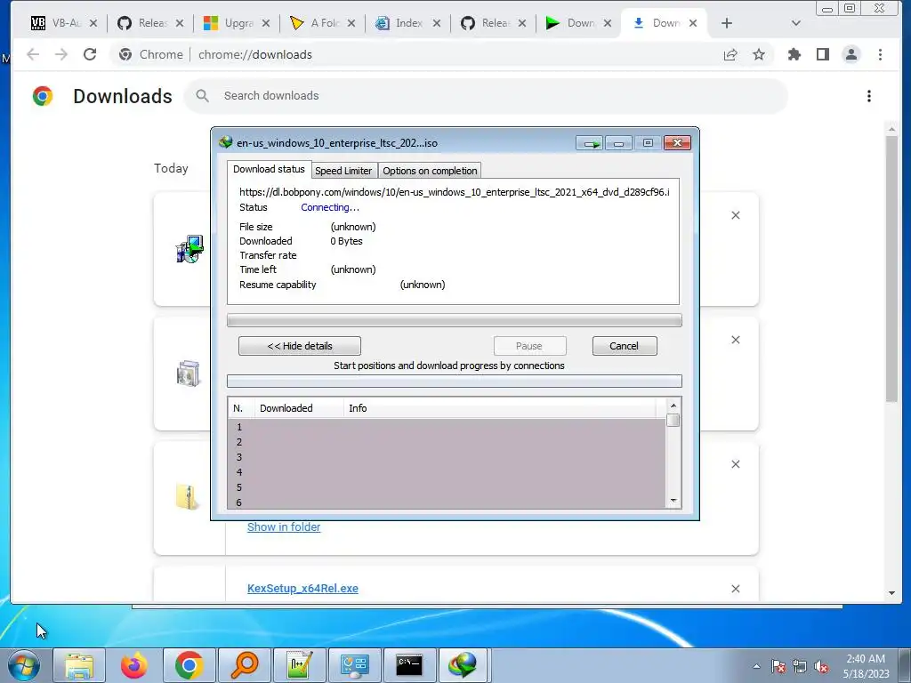
Task: Go back in Chrome
Action: tap(33, 54)
